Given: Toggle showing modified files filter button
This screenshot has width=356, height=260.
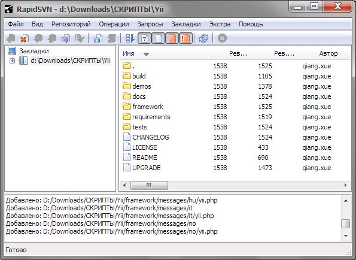Looking at the screenshot, I should pyautogui.click(x=172, y=38).
